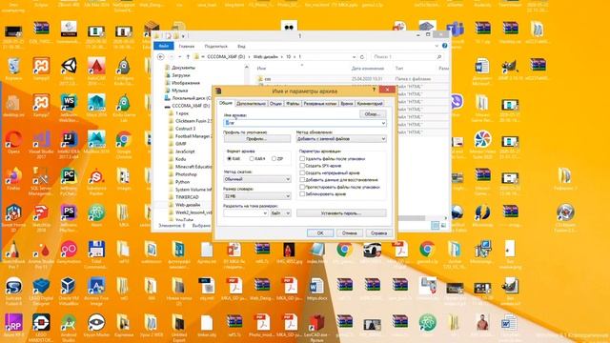Click Explorer's blue help icon
This screenshot has width=610, height=343.
[x=445, y=46]
